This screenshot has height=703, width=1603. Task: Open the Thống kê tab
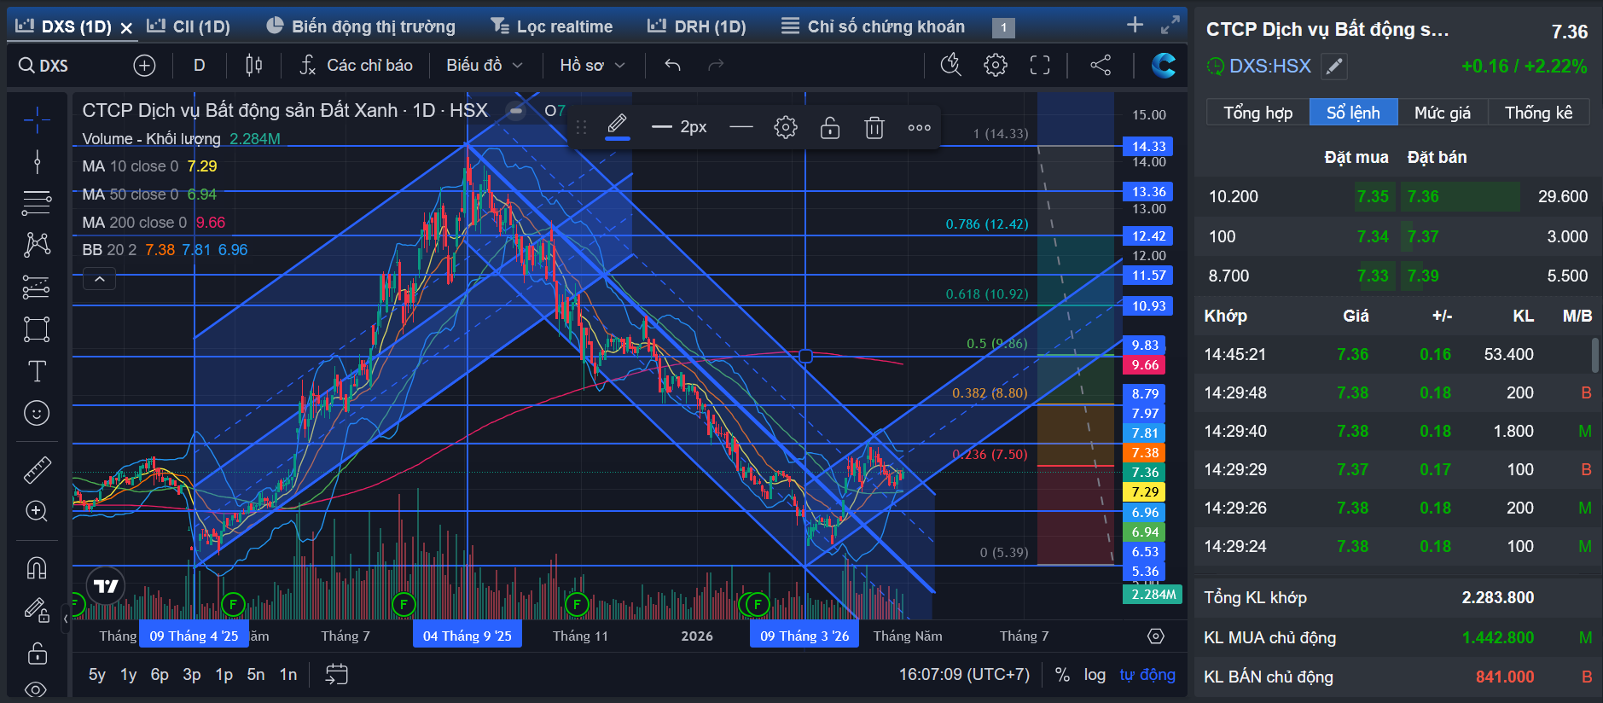point(1538,113)
